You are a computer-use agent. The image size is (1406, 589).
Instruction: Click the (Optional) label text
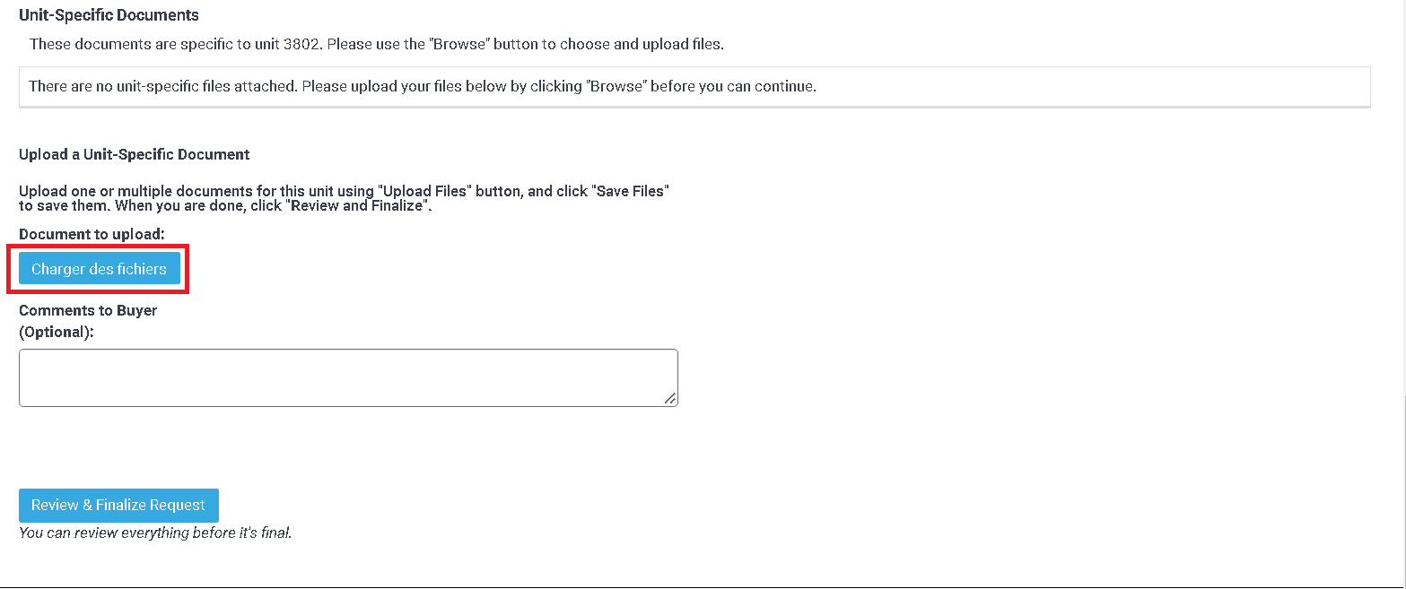[x=57, y=331]
